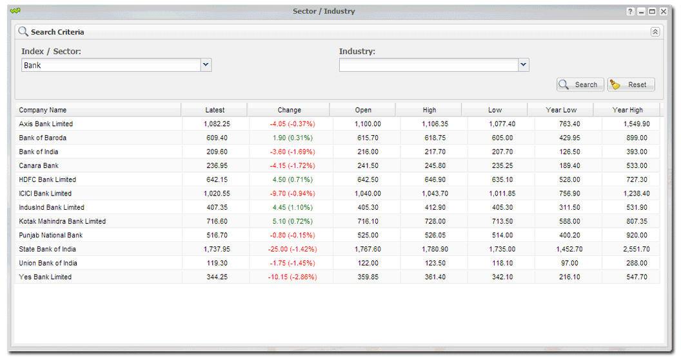681x357 pixels.
Task: Select Kotak Mahindra Bank Limited name
Action: click(62, 221)
